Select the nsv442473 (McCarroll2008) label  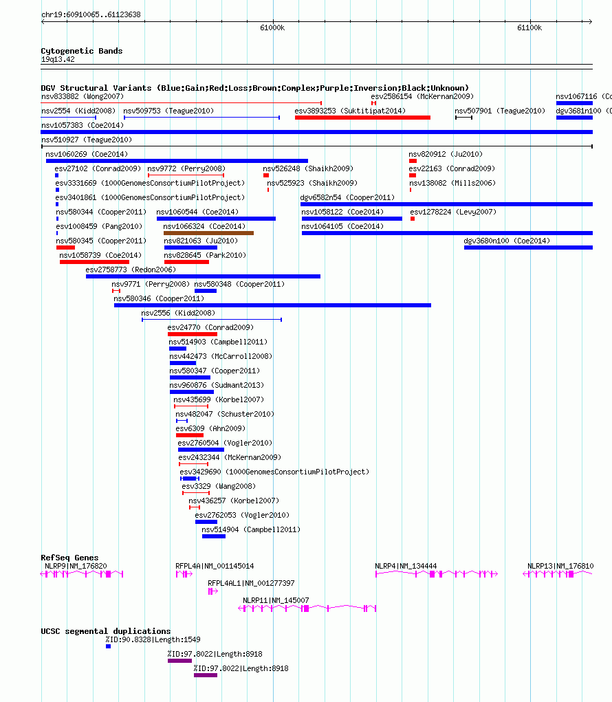point(221,356)
